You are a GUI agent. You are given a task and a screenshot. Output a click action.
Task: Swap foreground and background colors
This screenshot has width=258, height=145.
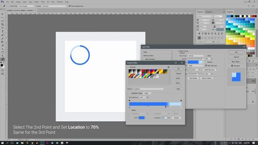click(4, 63)
